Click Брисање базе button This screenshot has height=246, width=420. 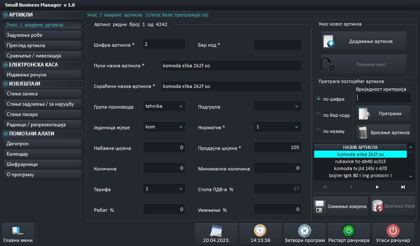tap(393, 206)
